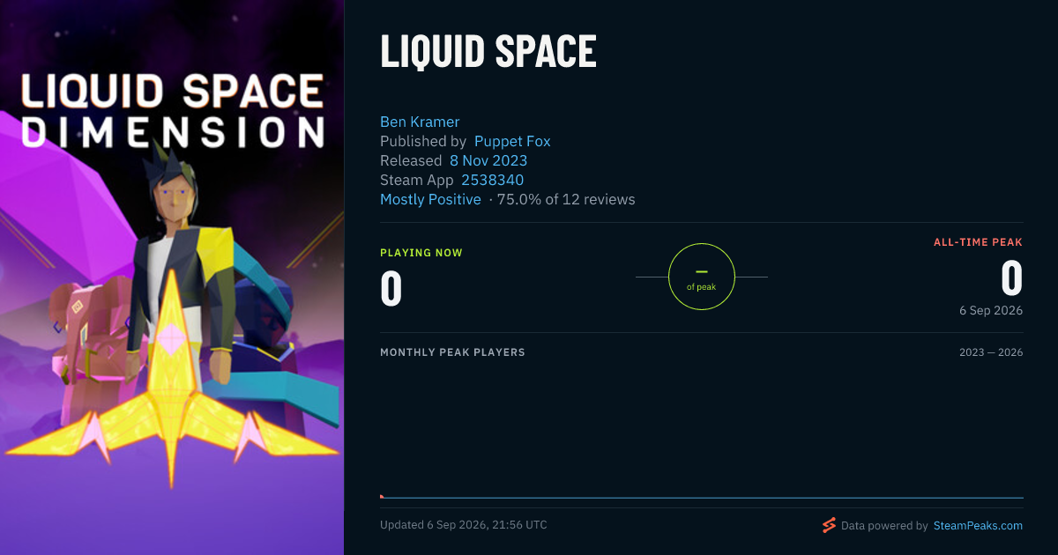Open Steam App ID 2538340 link
This screenshot has width=1058, height=555.
(493, 180)
